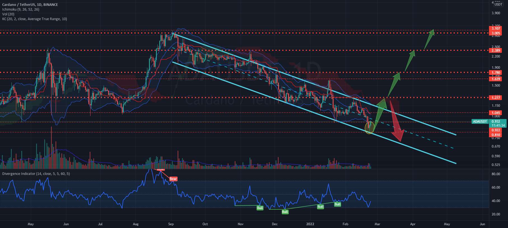Click the Cardano / TetherUS chart title
The image size is (508, 228).
point(30,4)
